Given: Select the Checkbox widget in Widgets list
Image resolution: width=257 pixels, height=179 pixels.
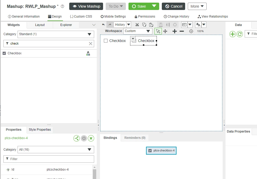Looking at the screenshot, I should coord(49,53).
